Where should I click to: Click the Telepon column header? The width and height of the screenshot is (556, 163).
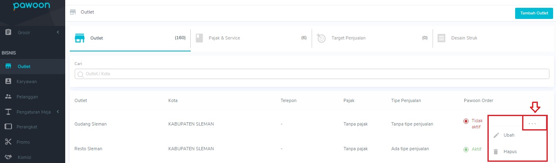coord(289,100)
